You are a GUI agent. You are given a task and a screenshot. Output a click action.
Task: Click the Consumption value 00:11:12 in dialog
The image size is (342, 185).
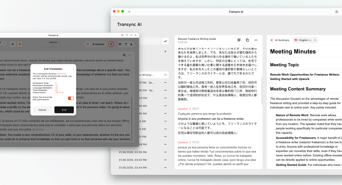pyautogui.click(x=59, y=92)
